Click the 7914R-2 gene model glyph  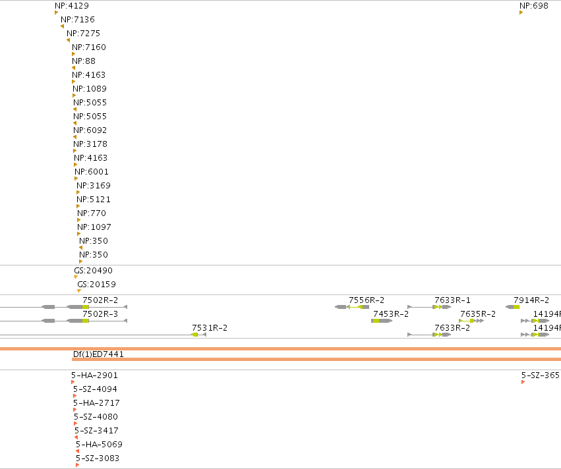(513, 307)
